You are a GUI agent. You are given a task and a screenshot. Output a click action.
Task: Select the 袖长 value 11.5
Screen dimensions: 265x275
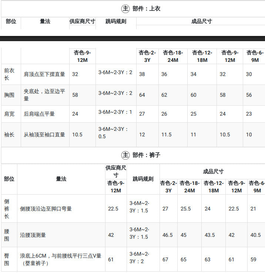click(167, 135)
